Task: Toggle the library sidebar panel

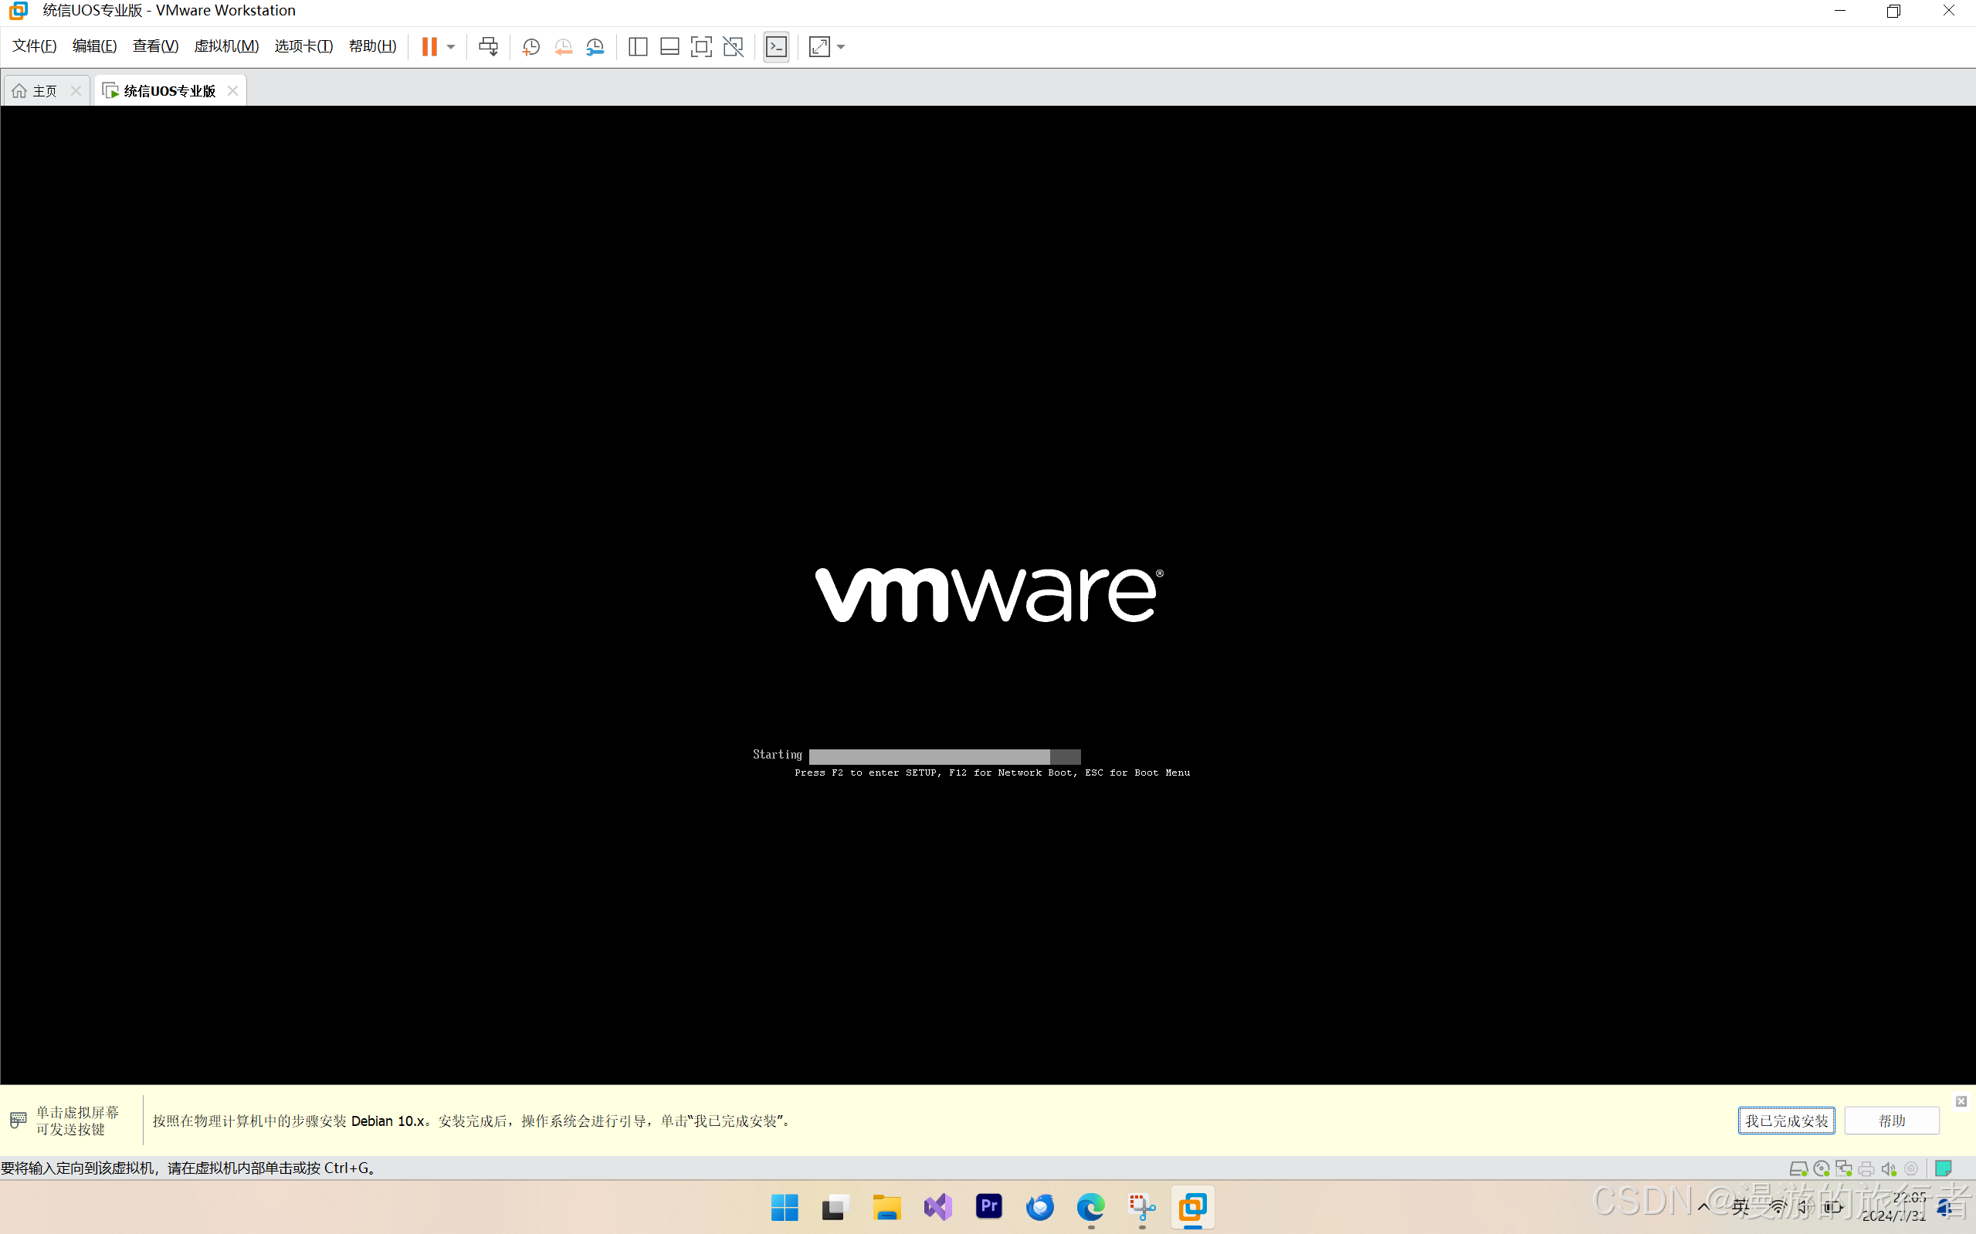Action: click(638, 46)
